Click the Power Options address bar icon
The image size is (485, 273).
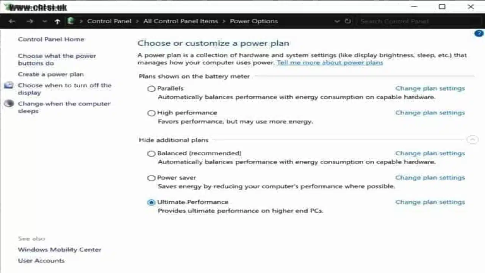pyautogui.click(x=70, y=21)
